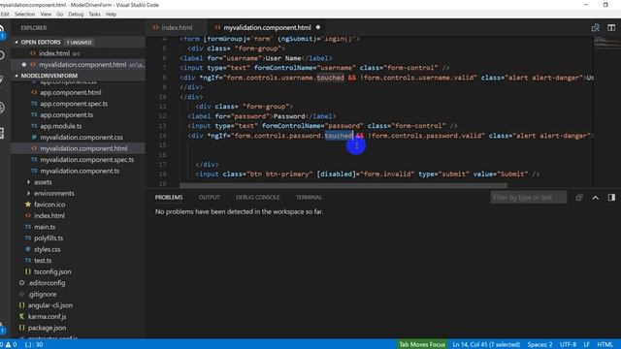
Task: Expand the environments folder
Action: 54,193
